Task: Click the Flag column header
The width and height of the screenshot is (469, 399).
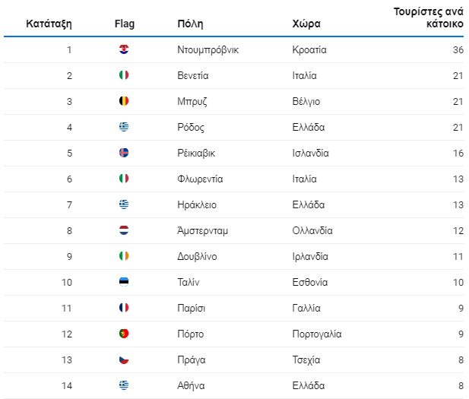Action: click(125, 24)
